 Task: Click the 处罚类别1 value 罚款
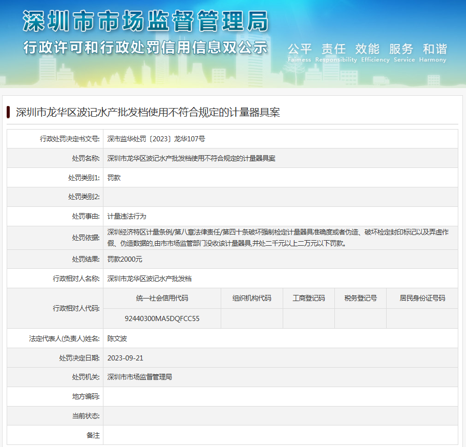[114, 178]
